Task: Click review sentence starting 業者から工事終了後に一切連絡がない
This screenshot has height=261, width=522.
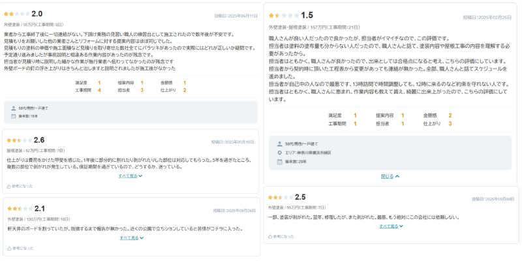Action: click(119, 35)
